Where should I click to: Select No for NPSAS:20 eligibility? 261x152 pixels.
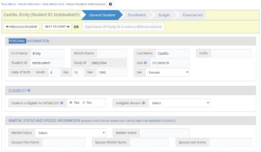point(84,102)
